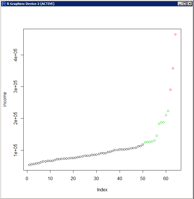Click the window title 'R Graphics: Device 2 (ACTIVE)'
The width and height of the screenshot is (194, 199).
(x=30, y=4)
